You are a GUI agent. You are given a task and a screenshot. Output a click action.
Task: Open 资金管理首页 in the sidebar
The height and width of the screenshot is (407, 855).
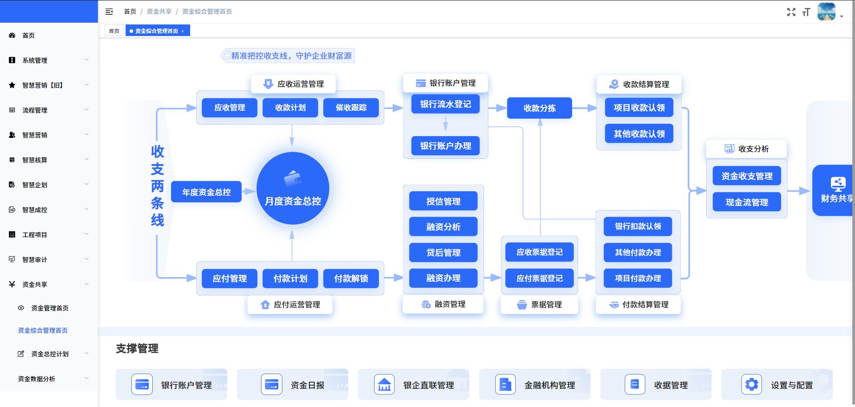pyautogui.click(x=49, y=308)
